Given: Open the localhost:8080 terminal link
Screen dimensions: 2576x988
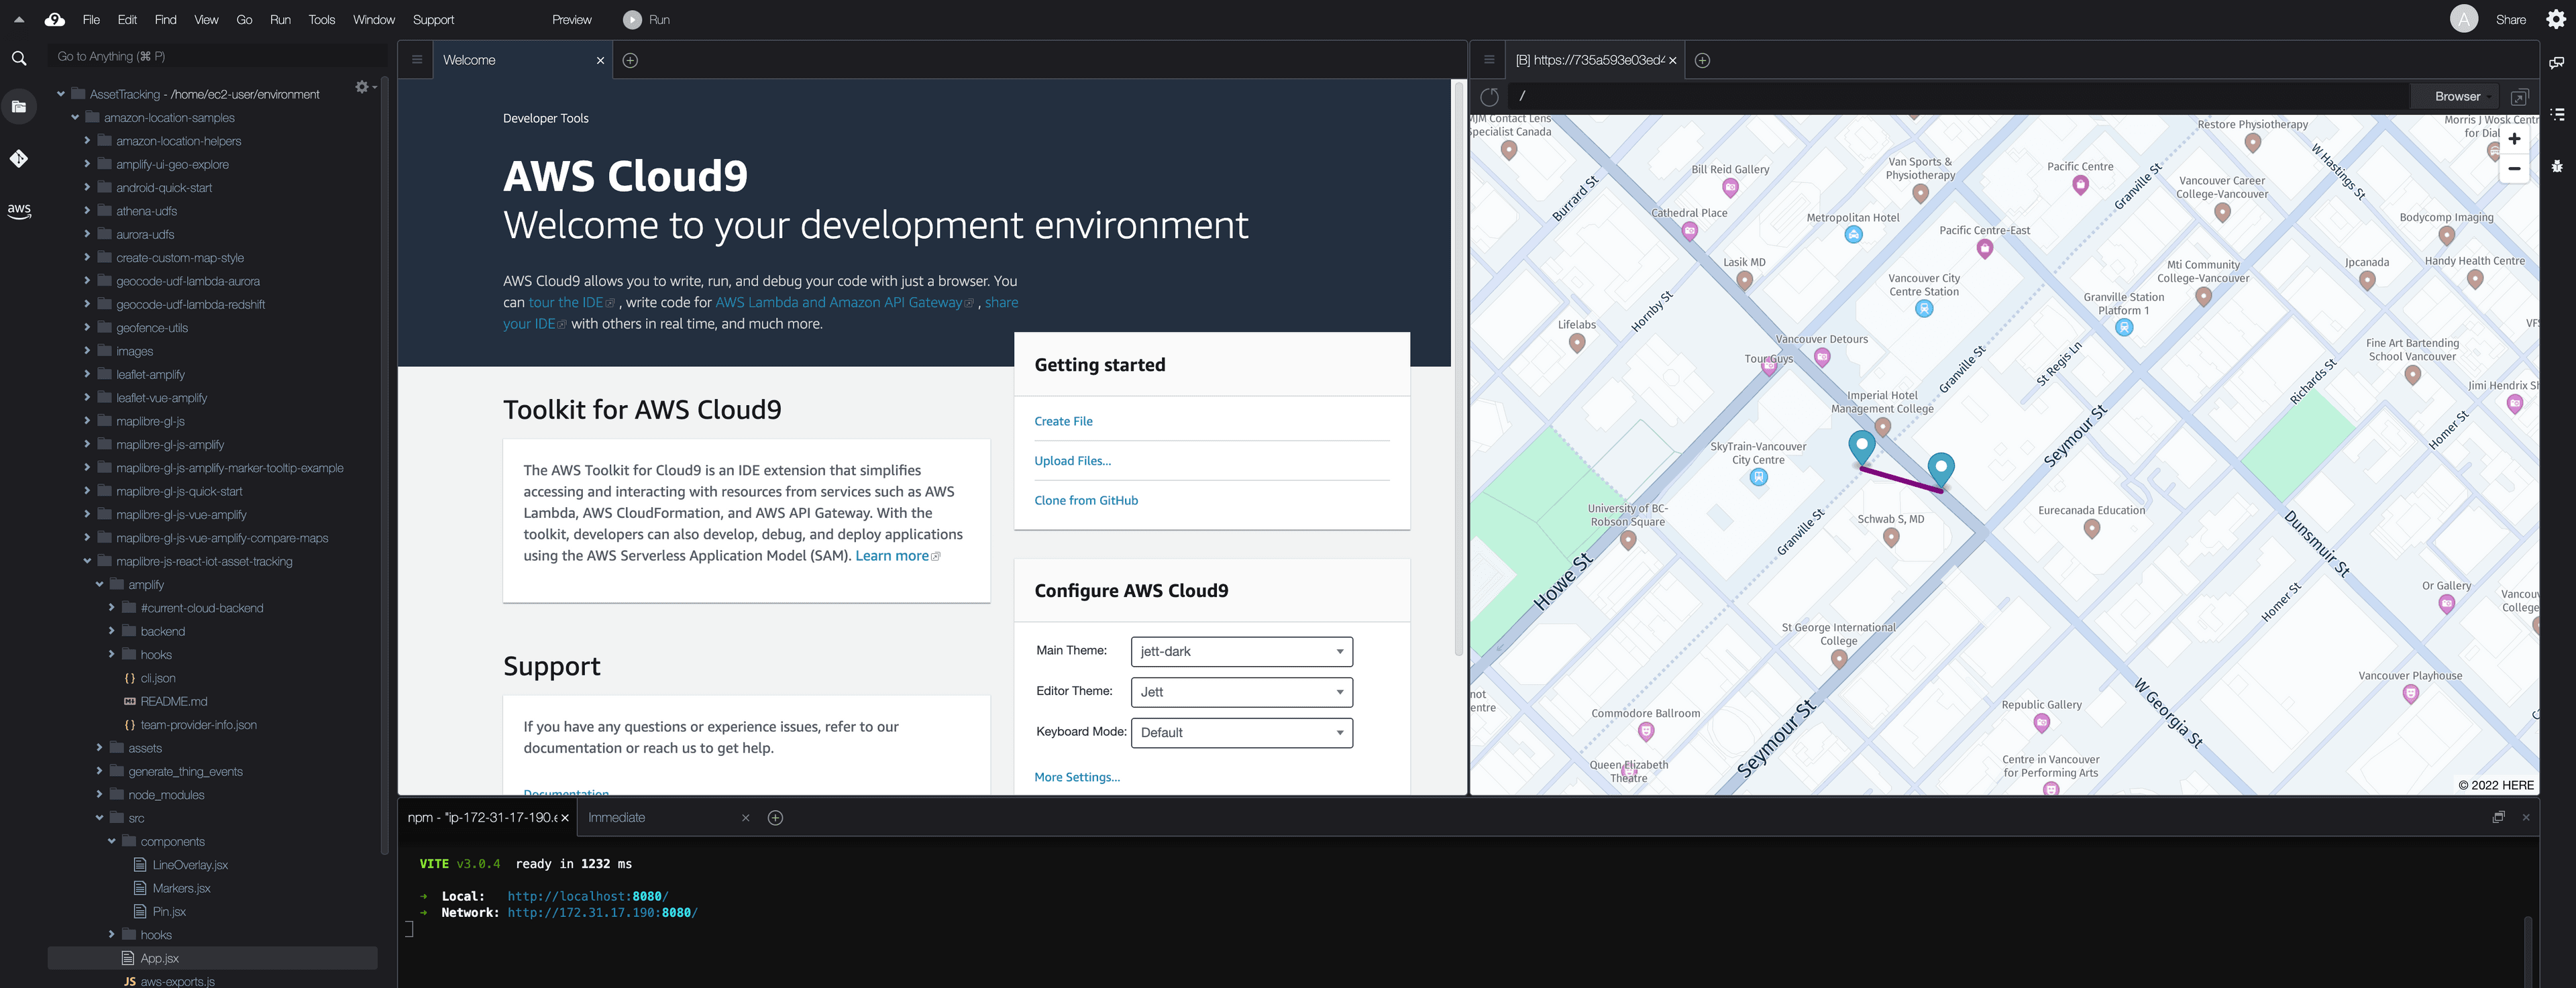Looking at the screenshot, I should point(587,896).
